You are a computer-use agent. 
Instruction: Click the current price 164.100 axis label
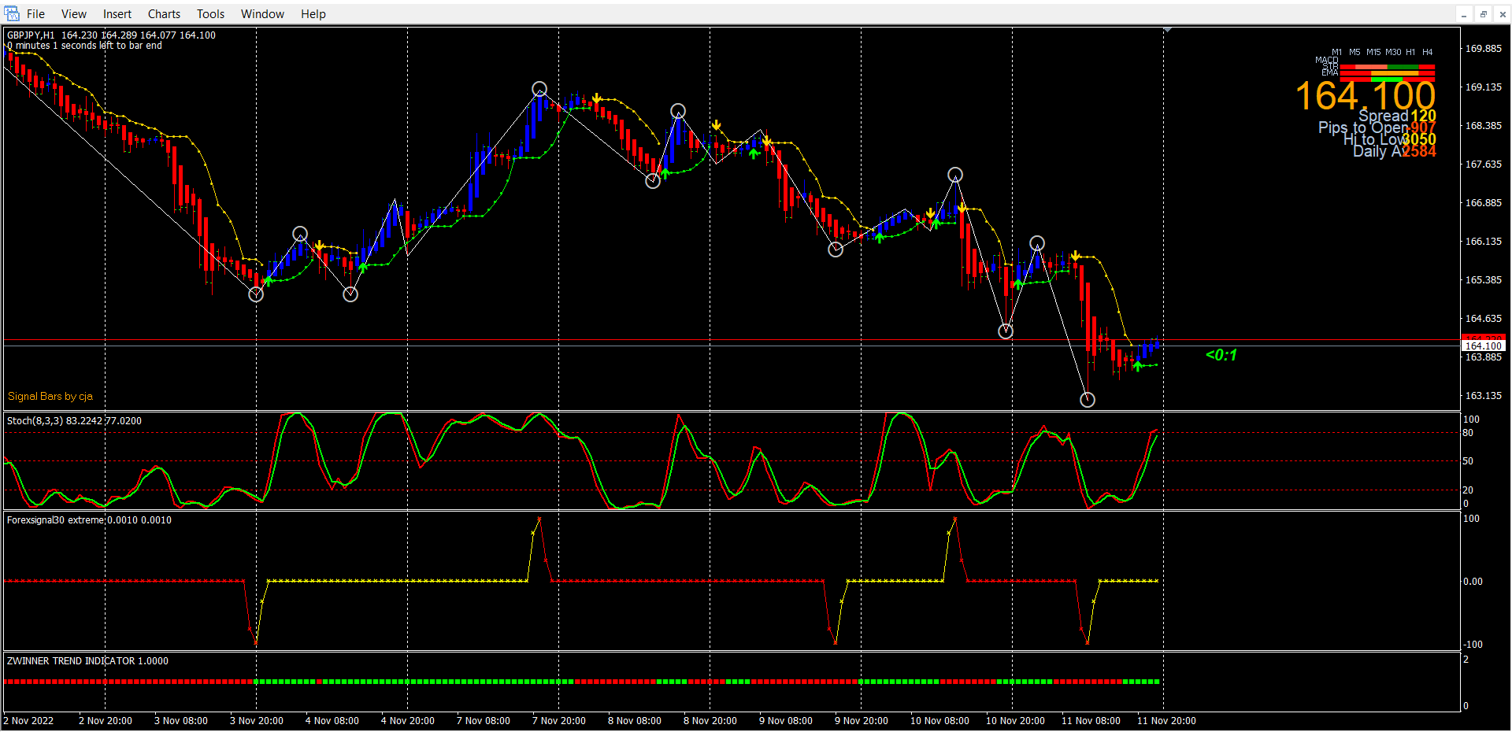tap(1483, 346)
